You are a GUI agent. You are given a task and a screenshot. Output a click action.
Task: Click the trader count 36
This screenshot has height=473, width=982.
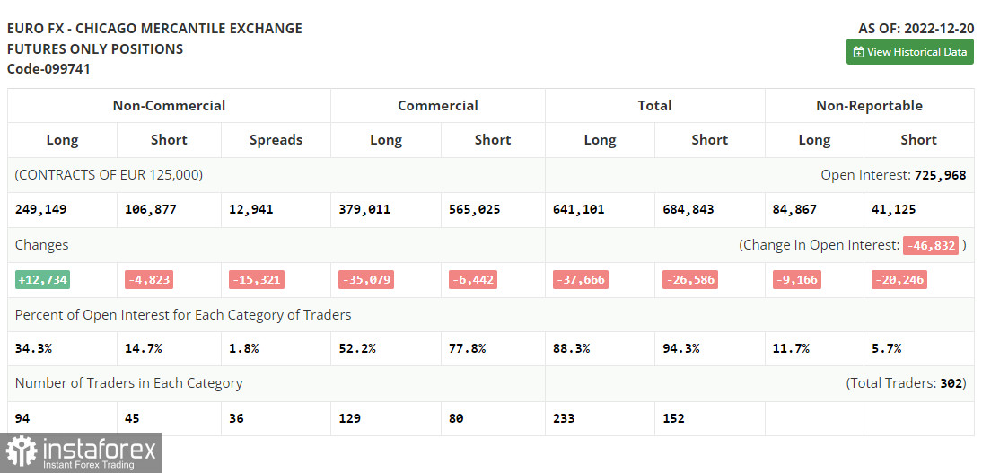[236, 418]
